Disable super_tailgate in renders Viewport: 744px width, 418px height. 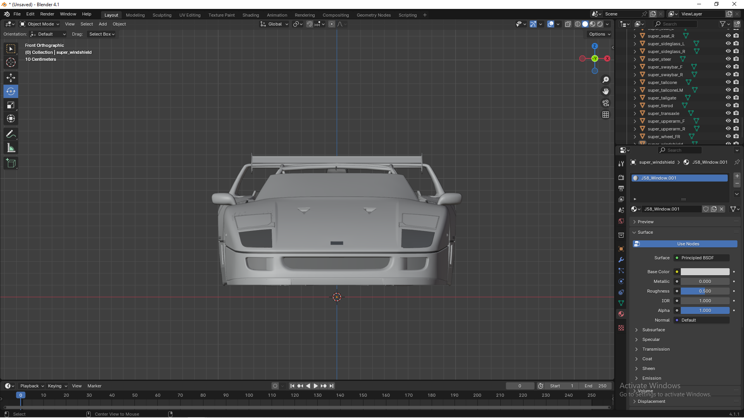coord(736,98)
